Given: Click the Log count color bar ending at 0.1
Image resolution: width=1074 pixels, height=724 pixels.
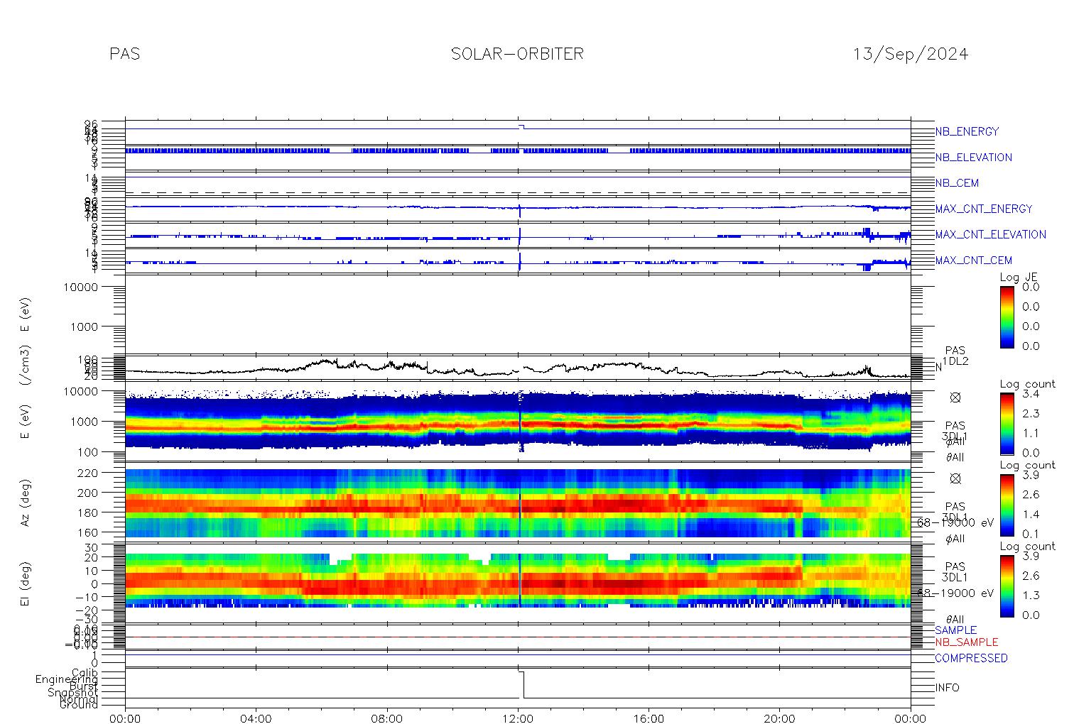Looking at the screenshot, I should [1007, 505].
